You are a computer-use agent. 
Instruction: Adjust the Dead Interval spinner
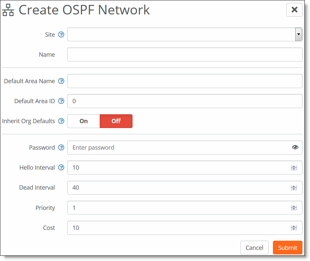[x=294, y=188]
